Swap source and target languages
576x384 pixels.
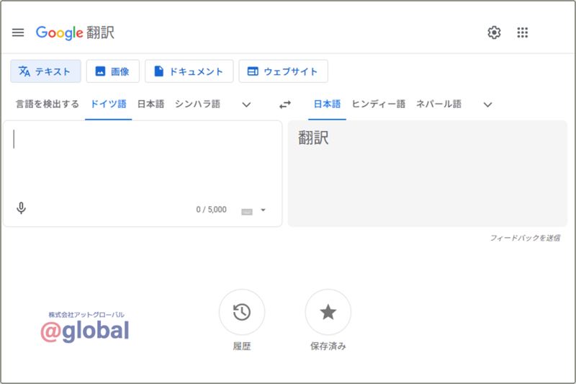(285, 104)
